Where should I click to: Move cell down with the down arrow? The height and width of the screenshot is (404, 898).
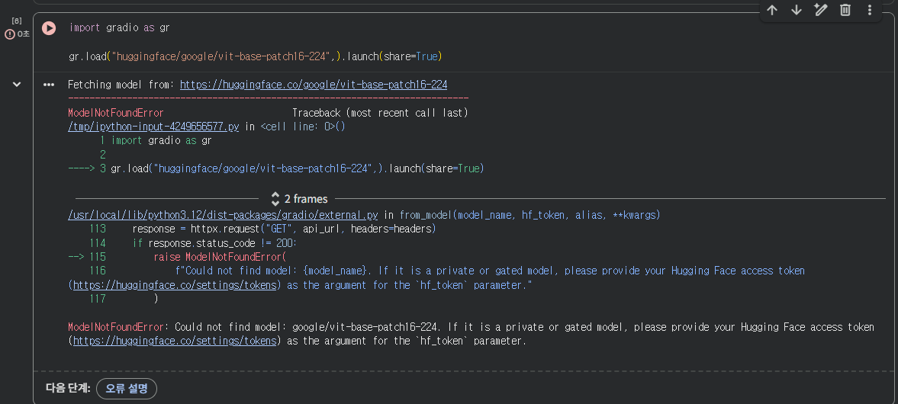(x=796, y=11)
